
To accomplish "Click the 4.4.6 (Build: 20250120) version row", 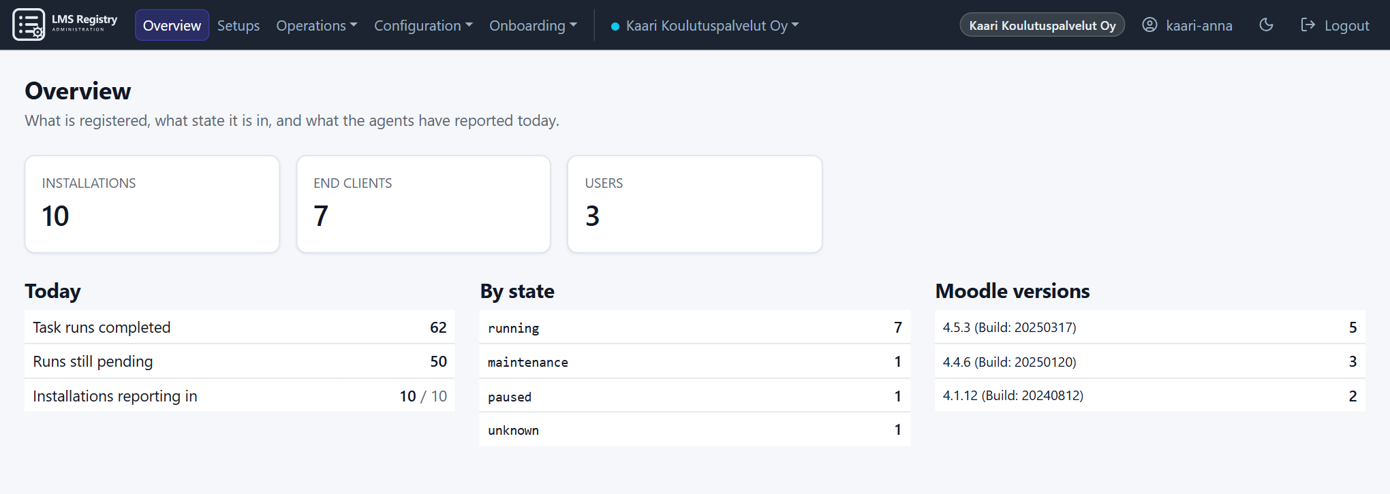I will click(x=1150, y=361).
